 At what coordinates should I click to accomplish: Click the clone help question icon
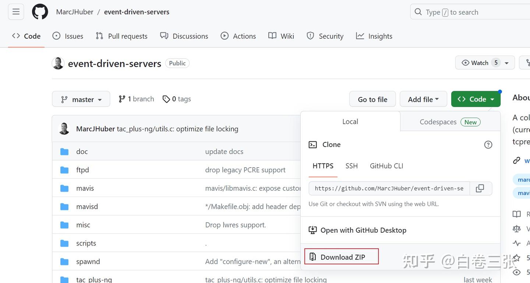pos(488,145)
